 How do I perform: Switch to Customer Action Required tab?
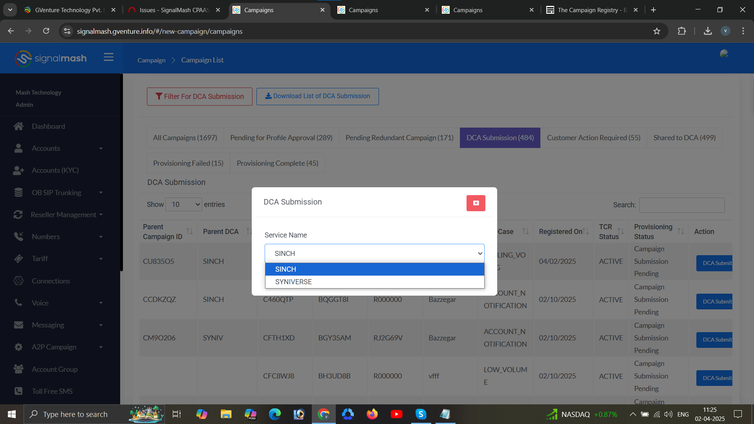[x=593, y=138]
